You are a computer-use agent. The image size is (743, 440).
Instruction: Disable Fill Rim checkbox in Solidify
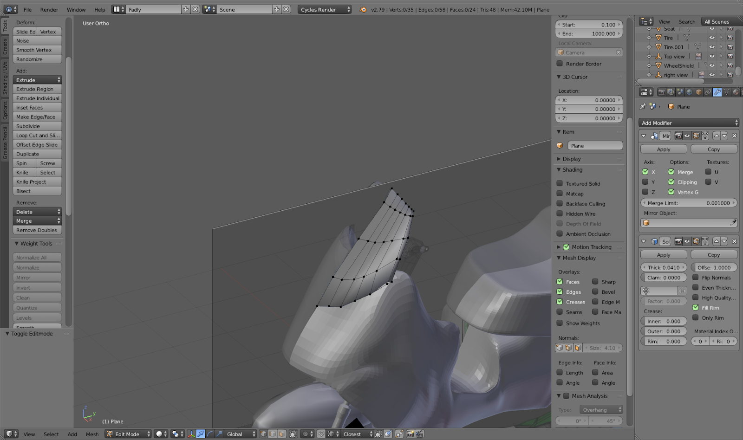point(695,308)
